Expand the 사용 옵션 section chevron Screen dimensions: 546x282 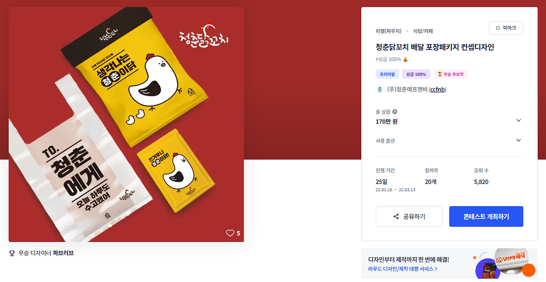click(x=519, y=140)
